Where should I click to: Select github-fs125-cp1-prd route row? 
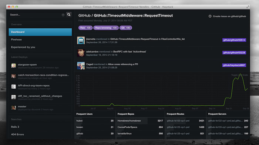pyautogui.click(x=185, y=134)
